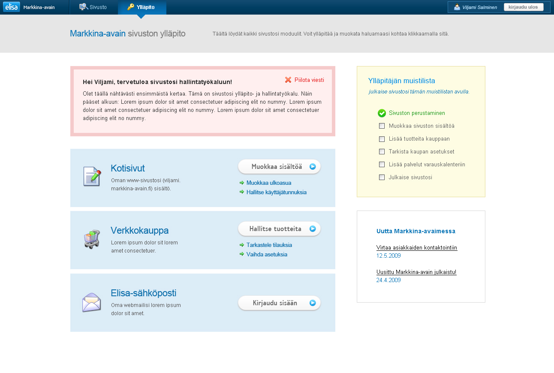
Task: Open the Vaihda asetuksia link
Action: click(x=267, y=255)
